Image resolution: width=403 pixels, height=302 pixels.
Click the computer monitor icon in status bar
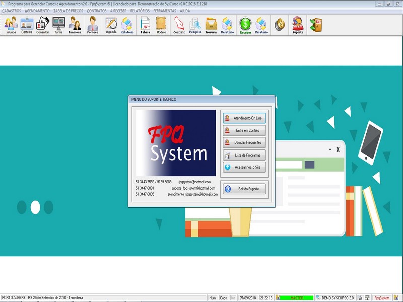point(367,298)
